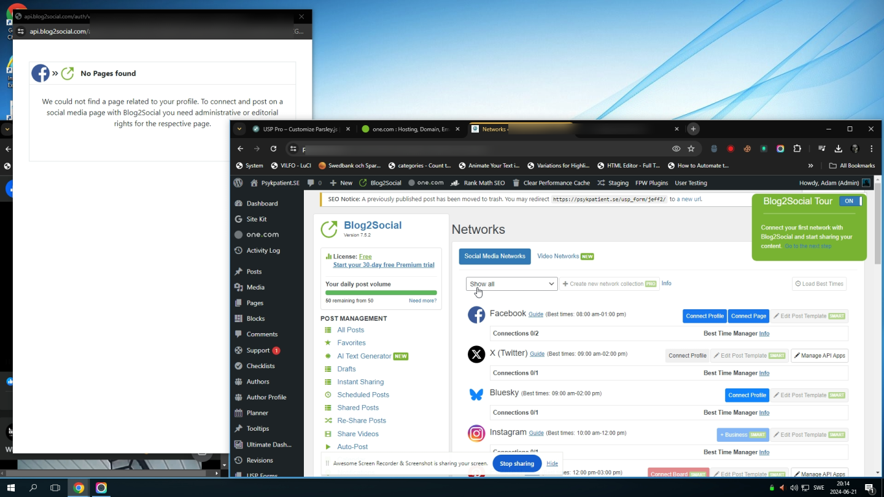This screenshot has height=497, width=884.
Task: Expand the hidden bookmarks chevron
Action: [x=810, y=166]
